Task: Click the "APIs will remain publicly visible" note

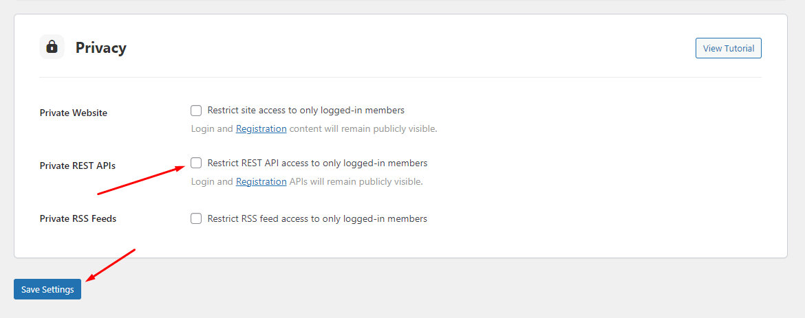Action: tap(356, 182)
